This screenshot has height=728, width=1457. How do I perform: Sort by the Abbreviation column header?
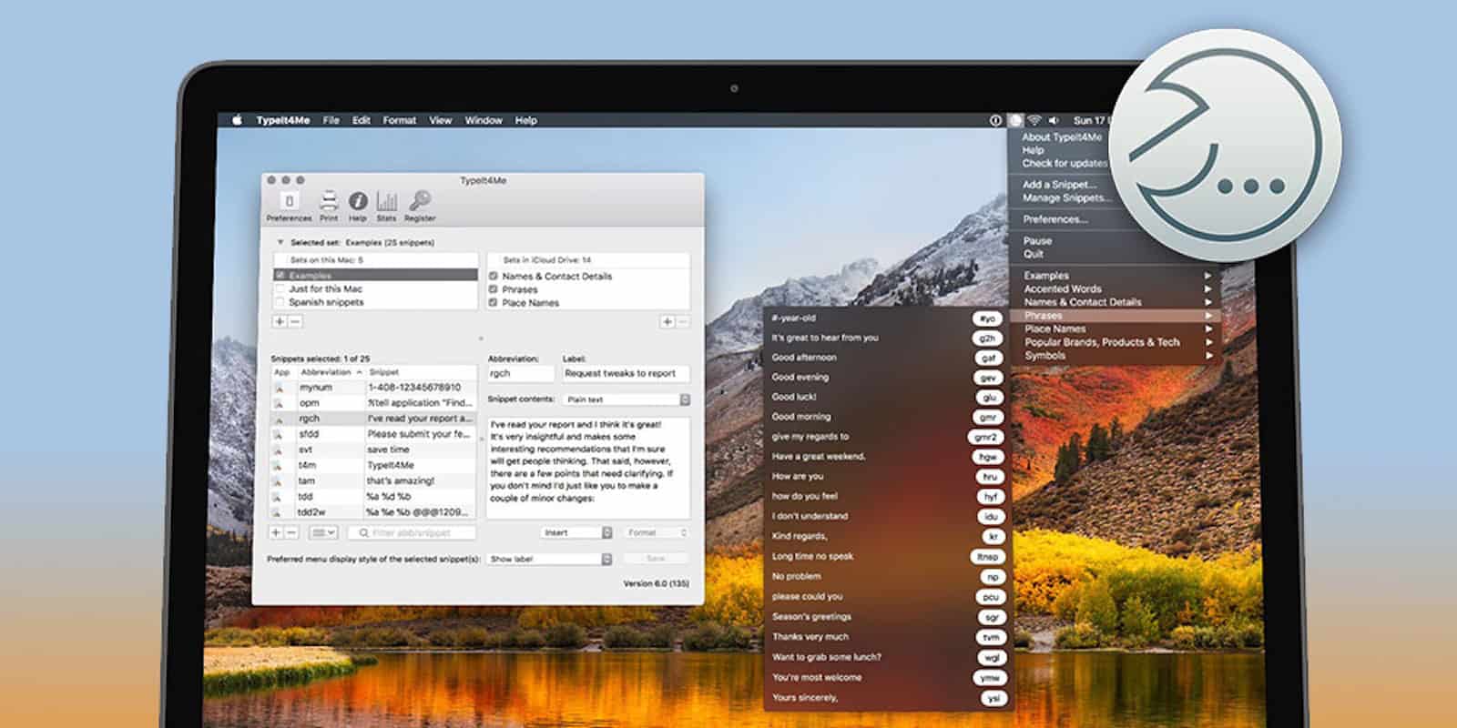pyautogui.click(x=330, y=372)
